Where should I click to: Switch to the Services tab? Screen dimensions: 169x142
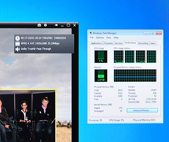[119, 43]
